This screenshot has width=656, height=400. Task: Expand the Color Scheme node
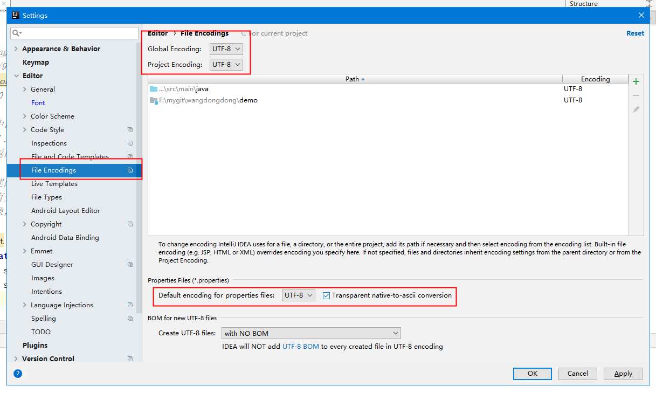point(25,116)
